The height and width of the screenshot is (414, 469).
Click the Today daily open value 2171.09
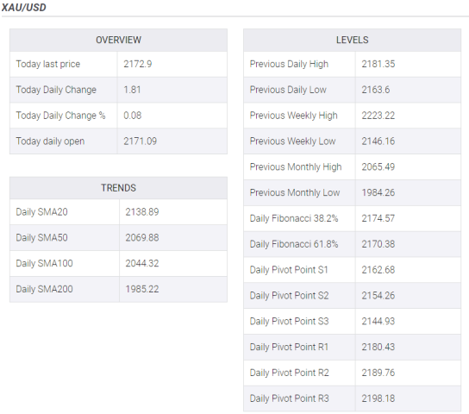pyautogui.click(x=141, y=141)
